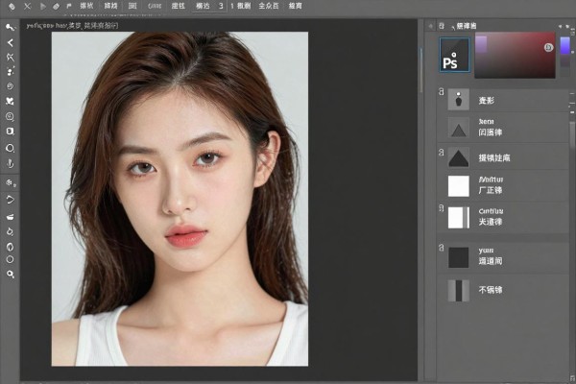Select the spot healing dots tool
The image size is (576, 384).
(11, 71)
